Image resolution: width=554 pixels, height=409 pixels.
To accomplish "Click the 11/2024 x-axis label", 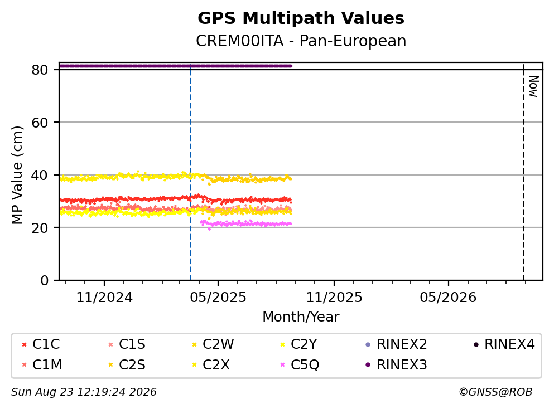I will pos(104,298).
